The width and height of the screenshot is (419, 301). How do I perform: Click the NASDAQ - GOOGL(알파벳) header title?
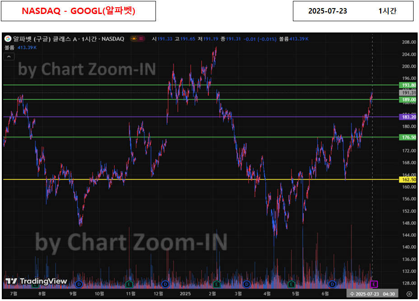(x=79, y=11)
